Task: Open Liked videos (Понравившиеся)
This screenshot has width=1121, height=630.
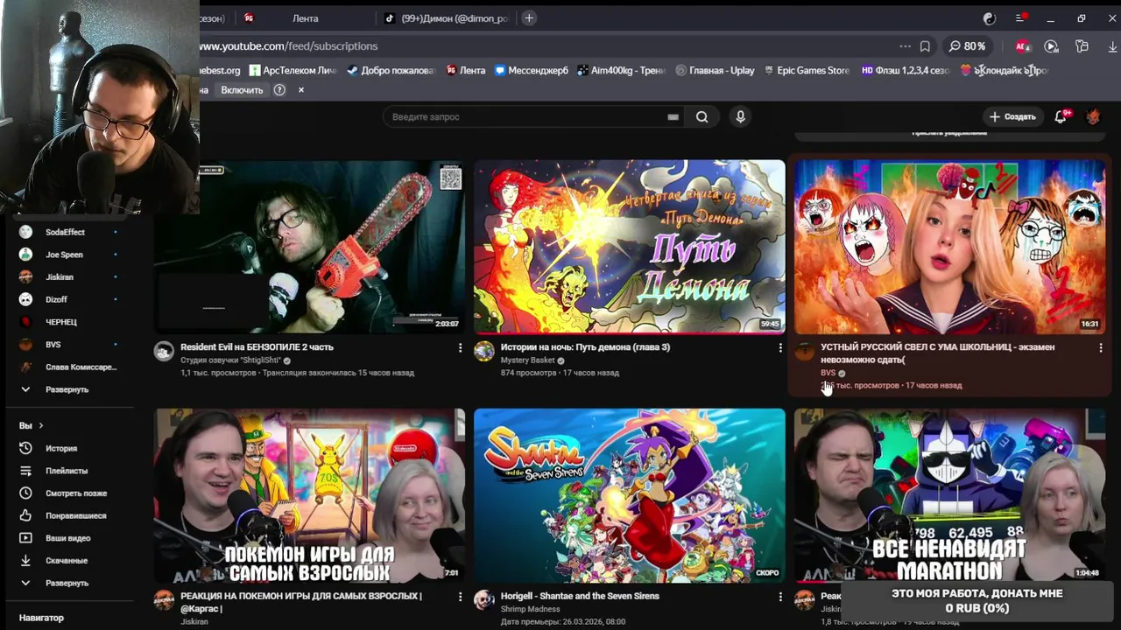Action: pos(75,515)
